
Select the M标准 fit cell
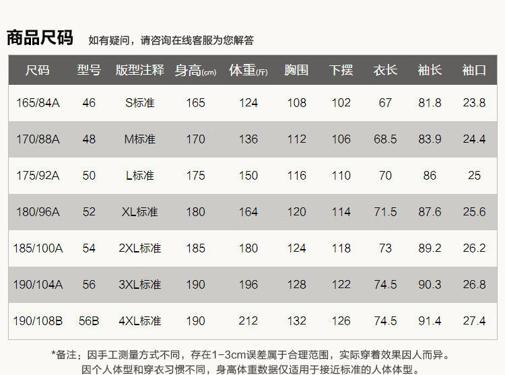click(139, 139)
